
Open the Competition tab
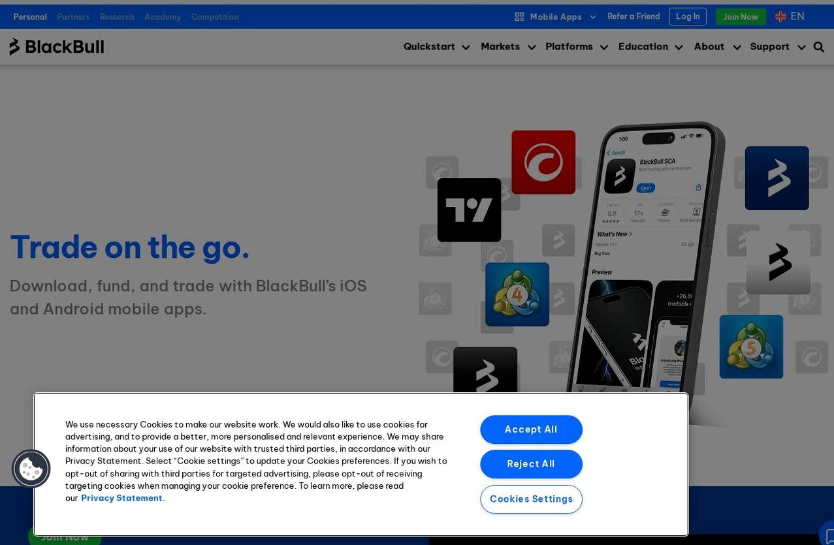click(x=215, y=17)
